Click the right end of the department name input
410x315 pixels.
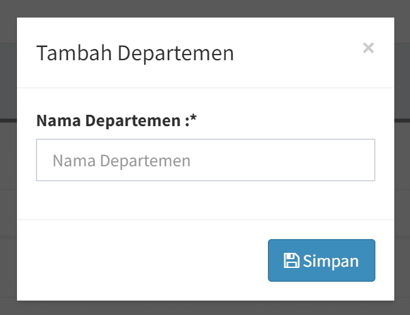coord(358,160)
